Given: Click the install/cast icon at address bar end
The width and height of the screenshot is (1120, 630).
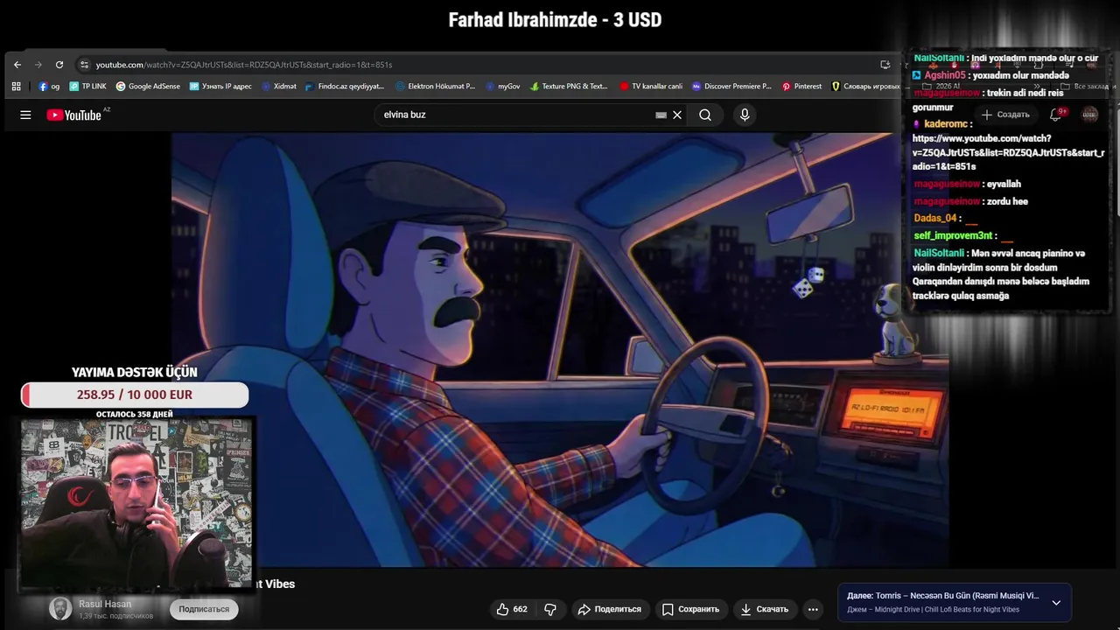Looking at the screenshot, I should tap(885, 65).
